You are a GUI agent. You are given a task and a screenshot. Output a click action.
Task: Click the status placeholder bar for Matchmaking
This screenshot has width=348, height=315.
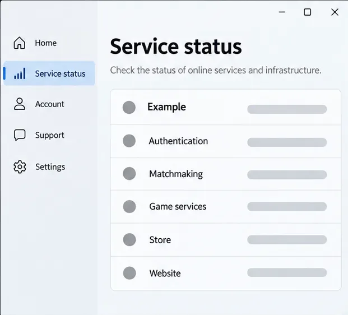(x=287, y=175)
